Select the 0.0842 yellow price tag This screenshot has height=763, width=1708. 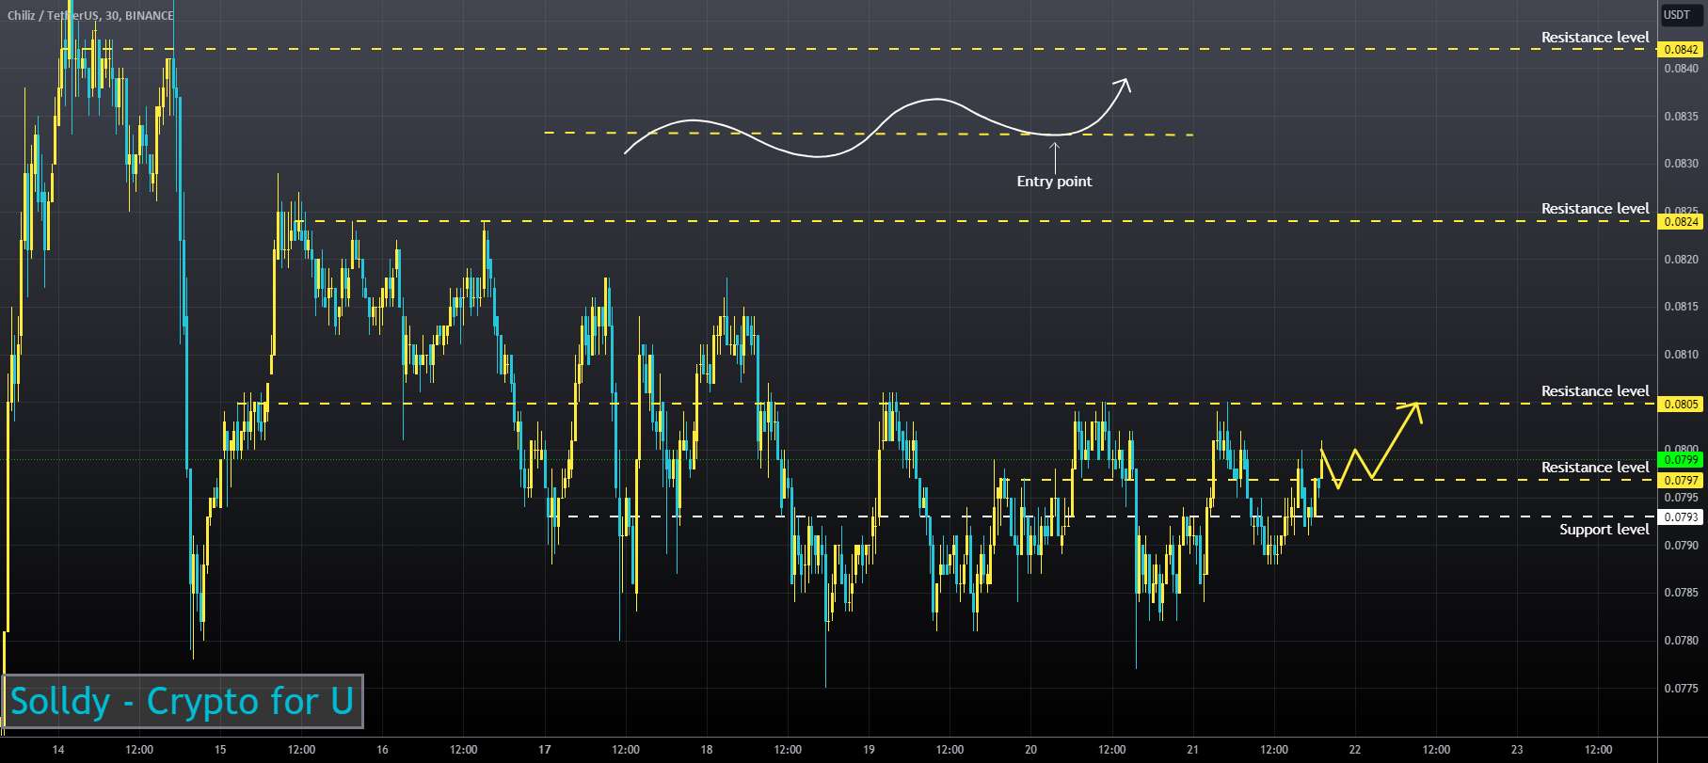click(x=1681, y=49)
